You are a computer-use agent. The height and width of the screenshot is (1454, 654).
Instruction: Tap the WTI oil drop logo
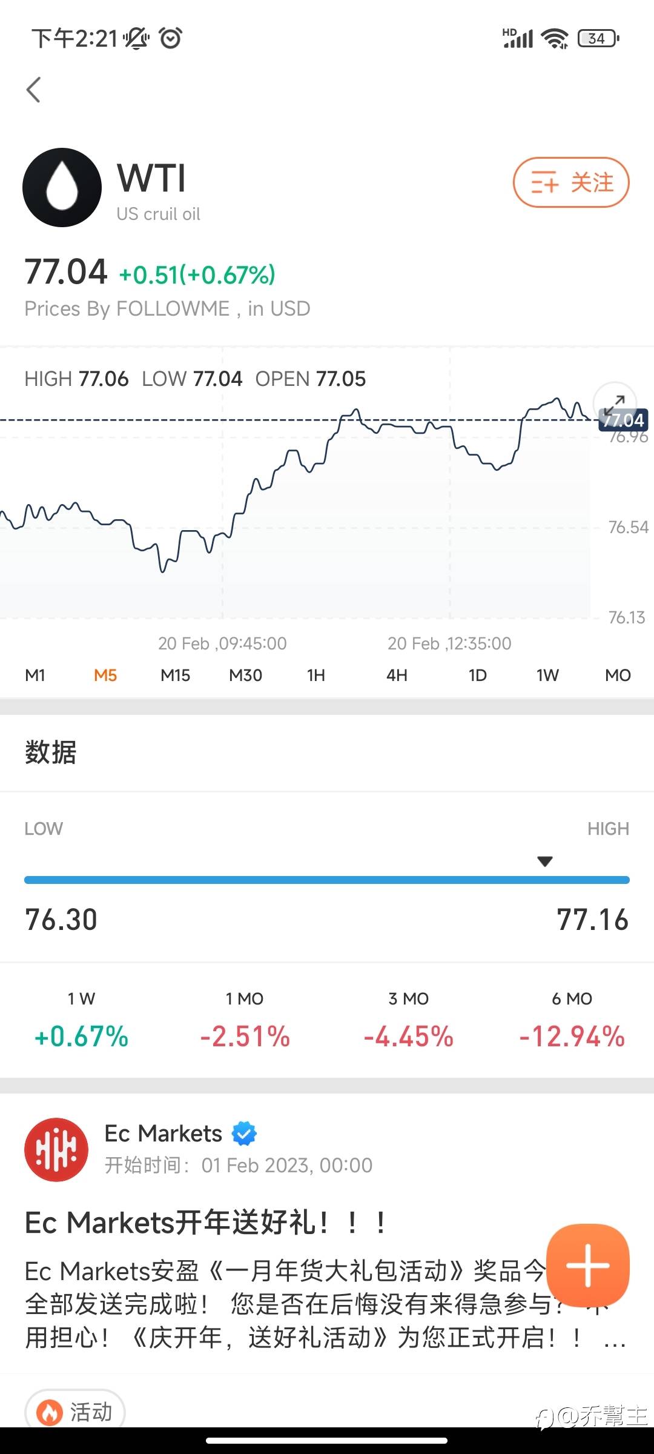[x=62, y=187]
